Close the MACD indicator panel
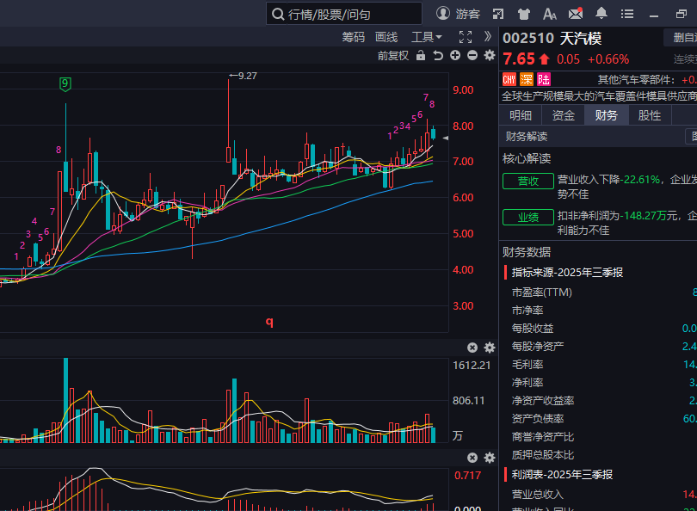The image size is (697, 511). (472, 458)
